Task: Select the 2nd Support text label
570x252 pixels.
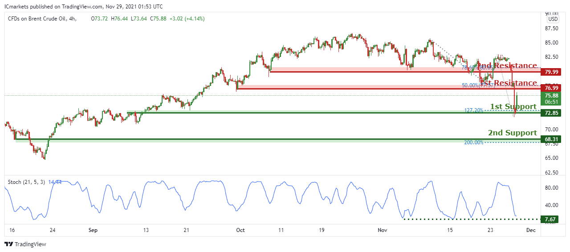Action: (512, 133)
